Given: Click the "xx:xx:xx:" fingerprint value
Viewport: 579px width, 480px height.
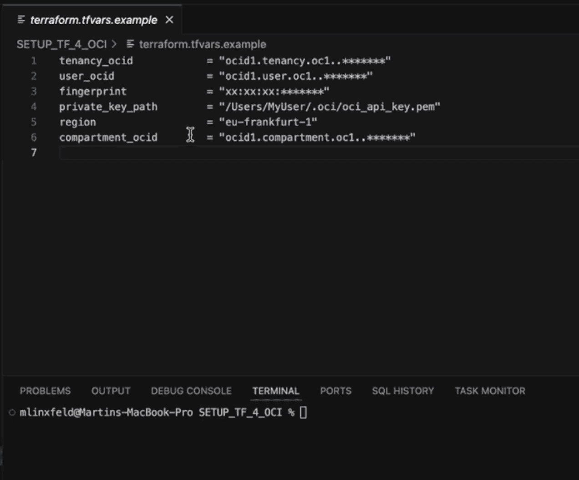Looking at the screenshot, I should point(274,91).
